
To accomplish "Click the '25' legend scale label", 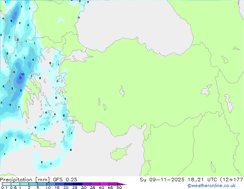I will (75, 187).
